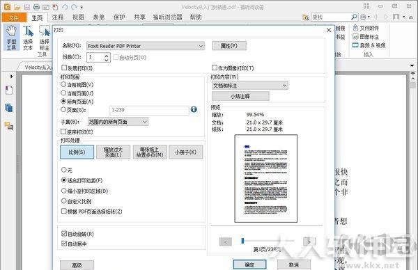Click the create-from-clipboard icon in quick access bar
The image size is (418, 270).
[x=55, y=7]
